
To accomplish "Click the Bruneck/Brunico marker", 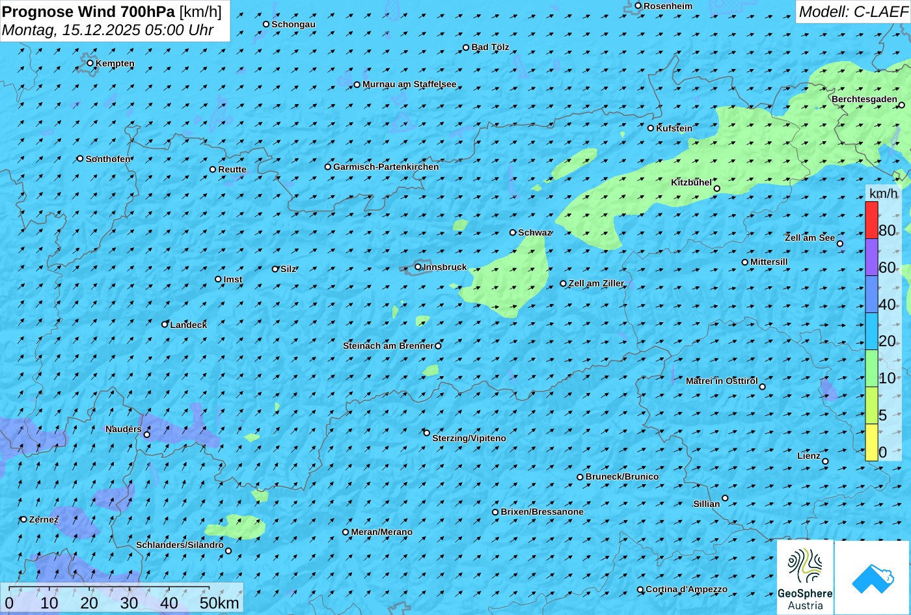I will tap(580, 477).
